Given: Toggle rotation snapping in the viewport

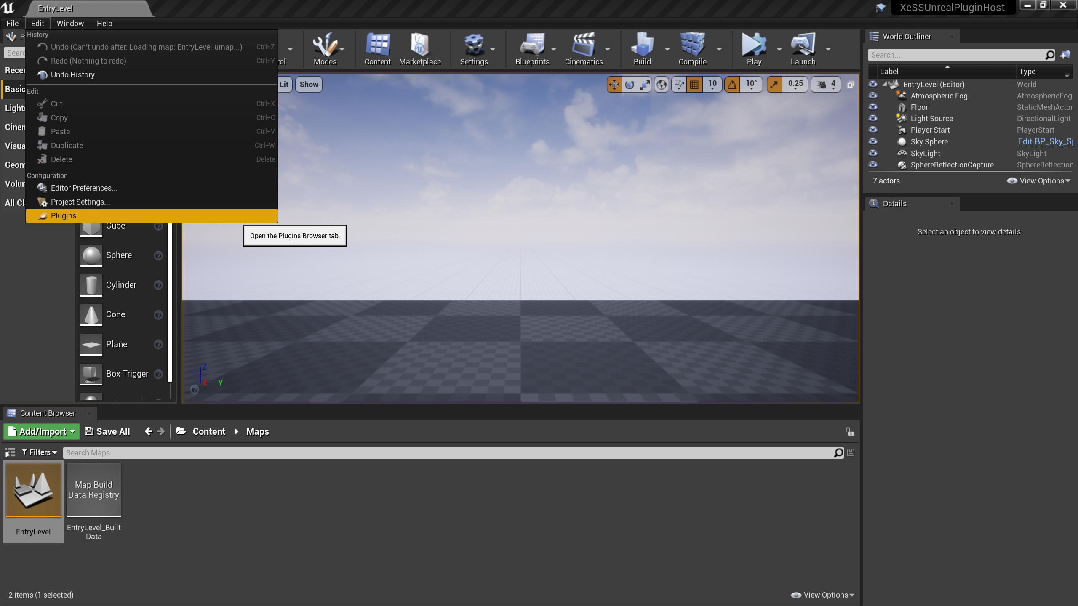Looking at the screenshot, I should click(732, 85).
